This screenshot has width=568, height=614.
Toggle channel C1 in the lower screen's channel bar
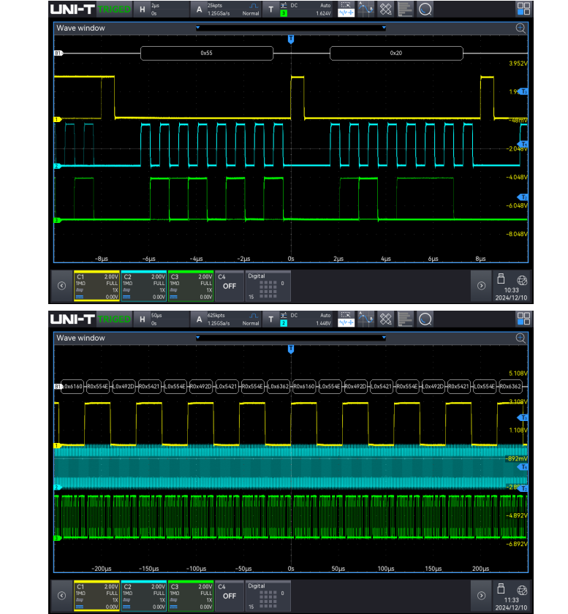96,596
